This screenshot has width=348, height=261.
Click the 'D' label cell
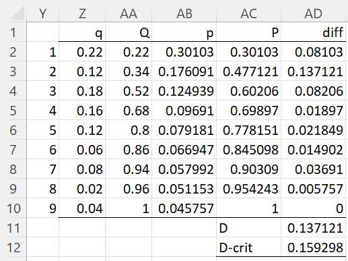(248, 228)
